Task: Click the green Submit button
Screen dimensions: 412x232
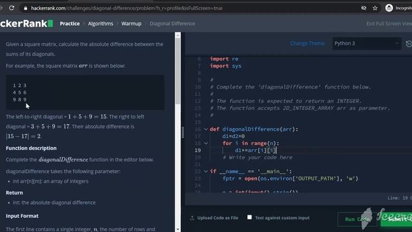Action: [397, 219]
